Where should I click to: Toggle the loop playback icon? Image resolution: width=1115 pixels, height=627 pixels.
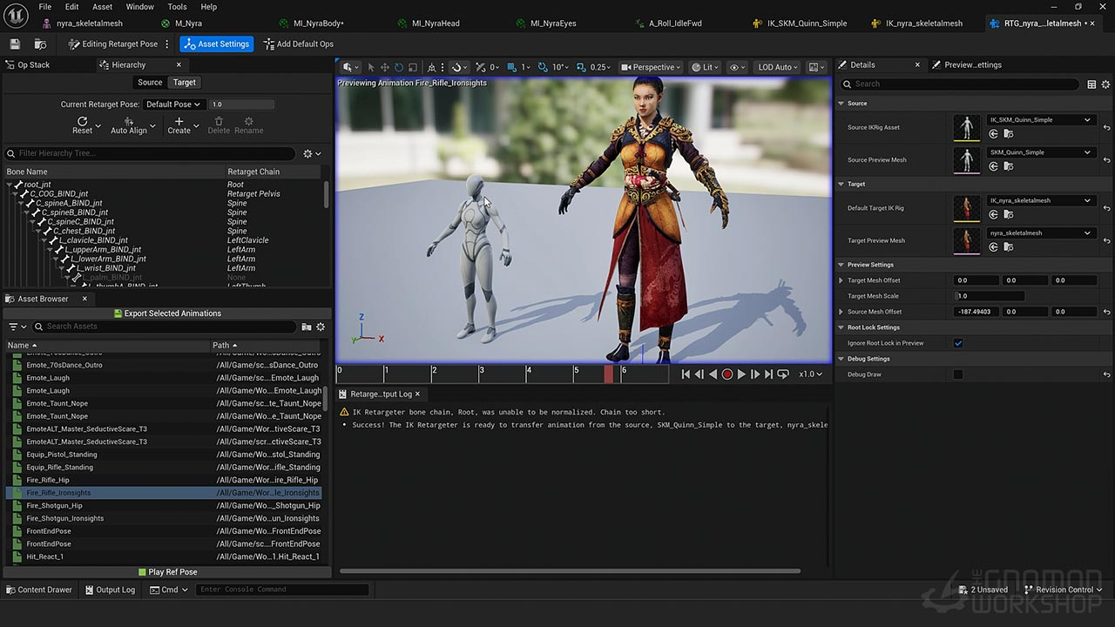(783, 374)
